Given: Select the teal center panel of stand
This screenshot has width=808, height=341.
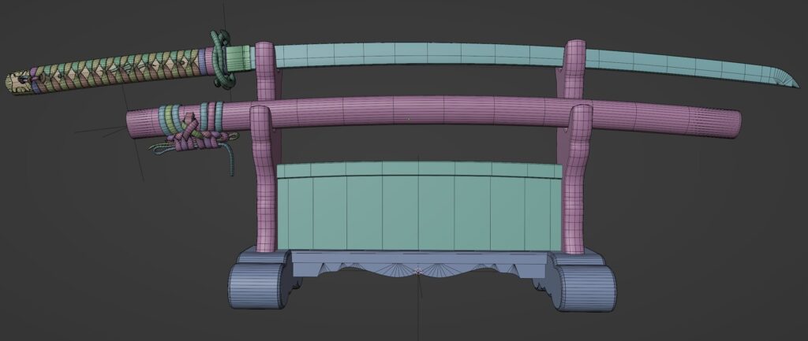Looking at the screenshot, I should coord(419,206).
